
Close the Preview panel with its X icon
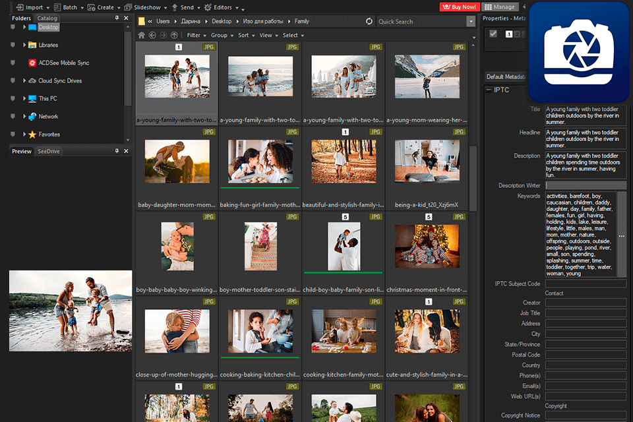point(126,151)
